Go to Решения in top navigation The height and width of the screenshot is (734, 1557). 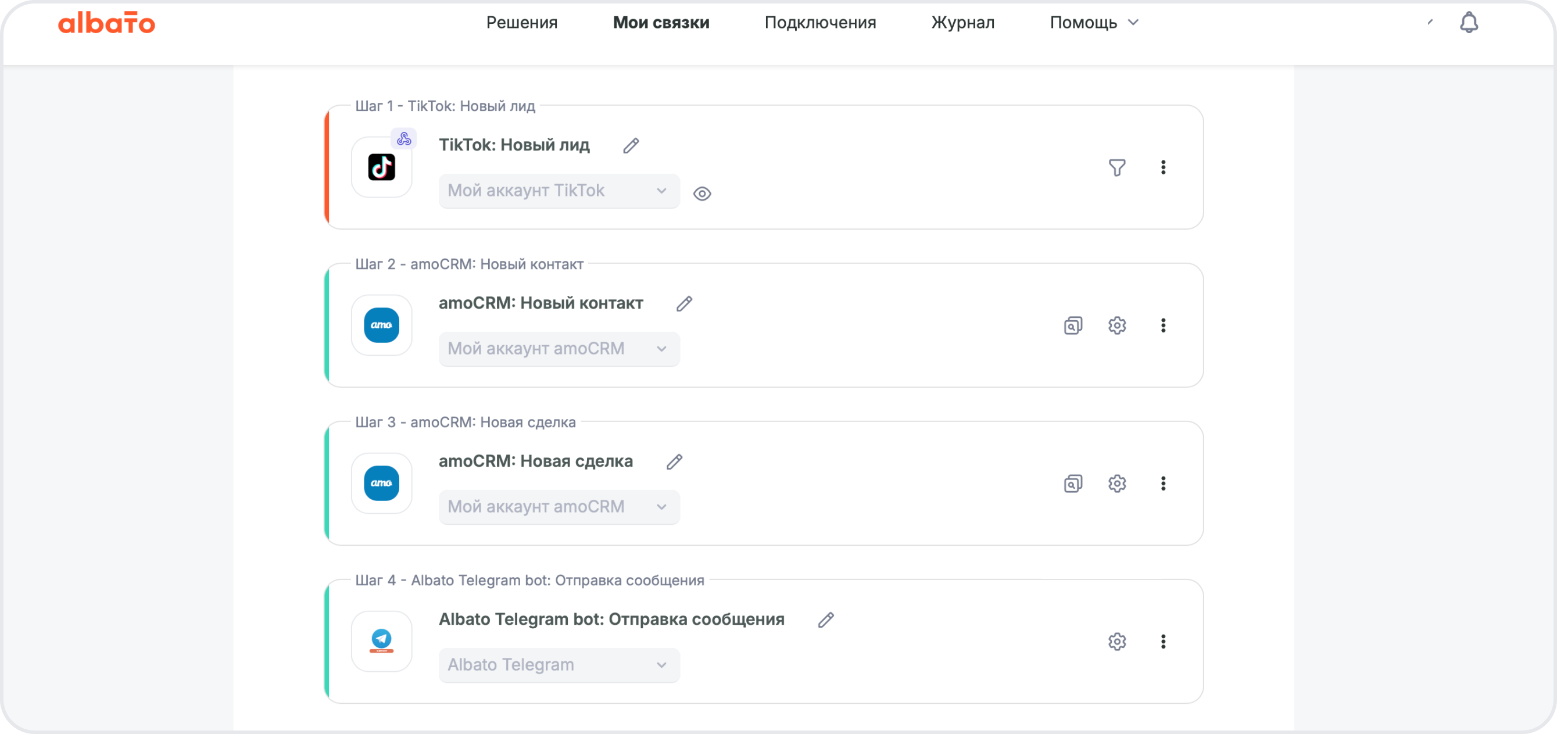tap(522, 22)
